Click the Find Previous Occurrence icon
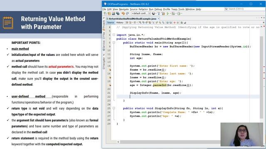266x149 pixels. tap(143, 22)
